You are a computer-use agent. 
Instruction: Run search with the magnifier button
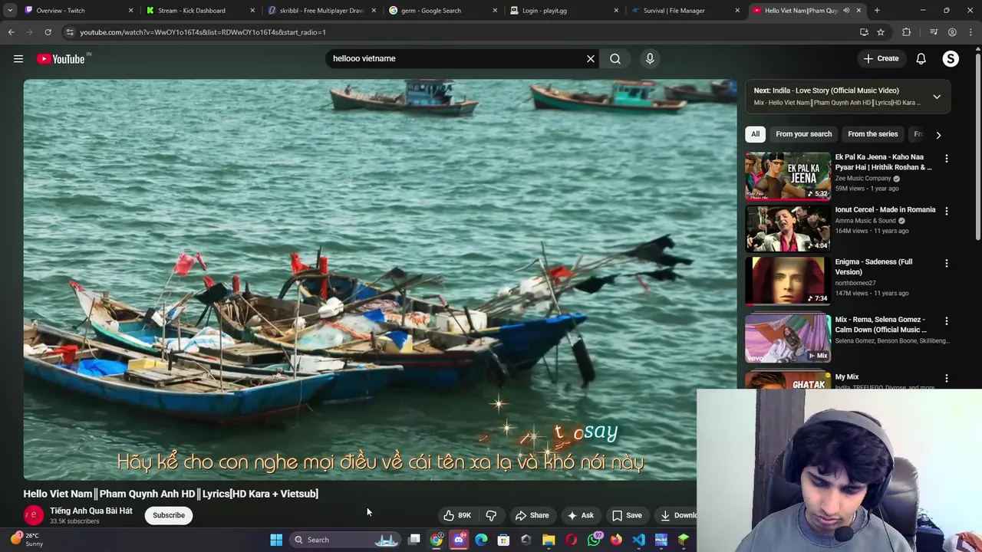click(x=615, y=59)
